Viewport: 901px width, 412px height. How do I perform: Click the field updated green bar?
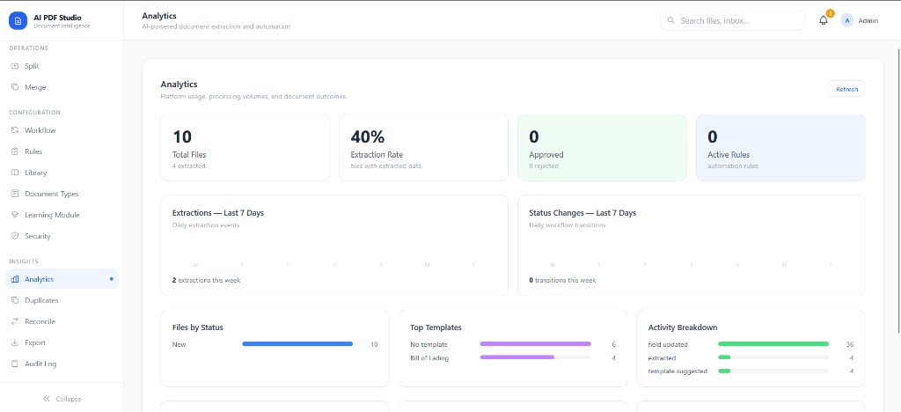click(x=773, y=344)
